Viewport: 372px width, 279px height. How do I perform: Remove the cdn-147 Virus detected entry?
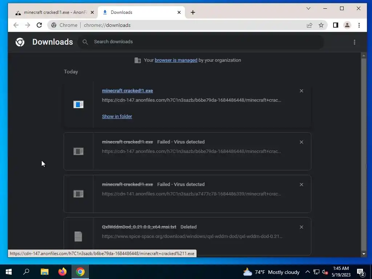click(x=301, y=142)
